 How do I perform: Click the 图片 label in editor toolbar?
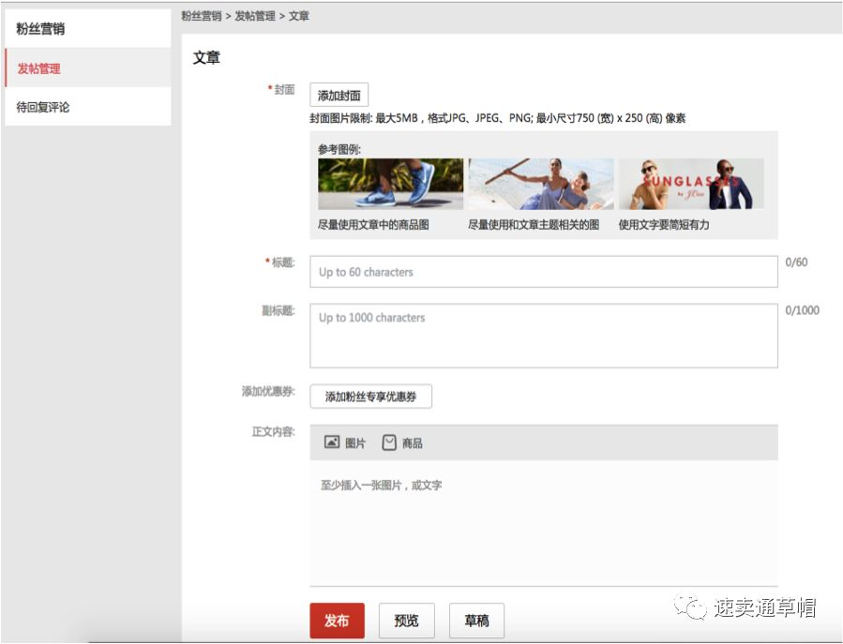point(355,443)
